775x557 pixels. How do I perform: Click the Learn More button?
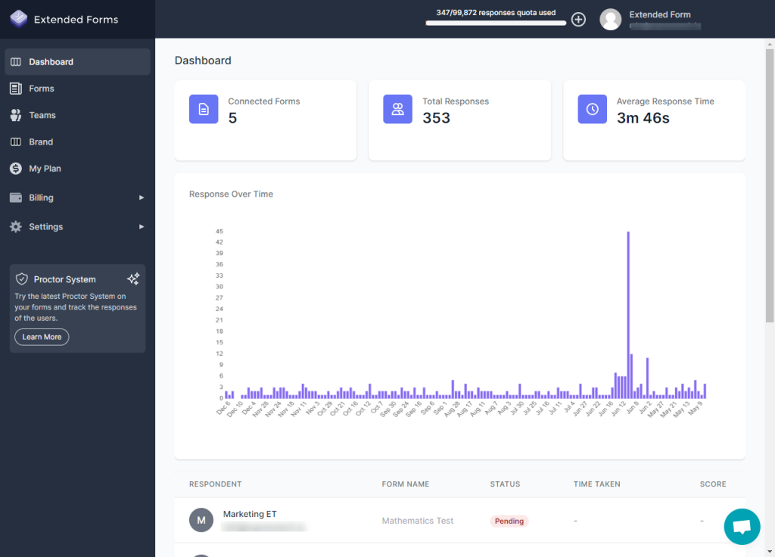click(x=42, y=337)
